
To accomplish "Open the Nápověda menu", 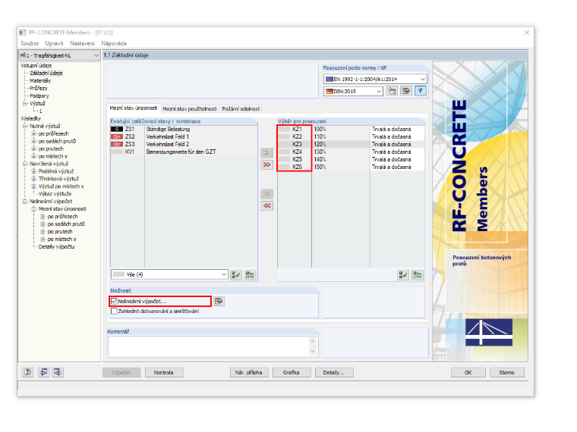I will pyautogui.click(x=114, y=43).
